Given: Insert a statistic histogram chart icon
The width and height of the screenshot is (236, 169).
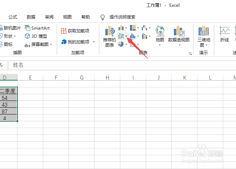Looking at the screenshot, I should point(133,36).
